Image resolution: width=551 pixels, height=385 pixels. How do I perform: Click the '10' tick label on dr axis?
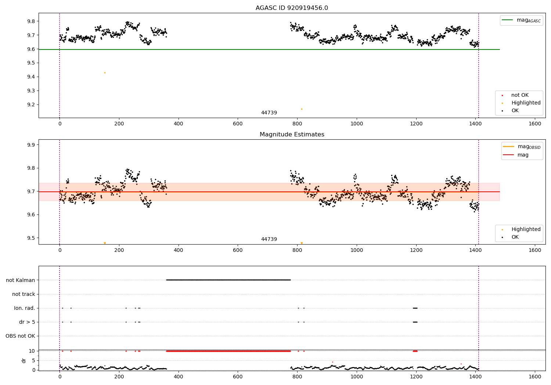(32, 351)
